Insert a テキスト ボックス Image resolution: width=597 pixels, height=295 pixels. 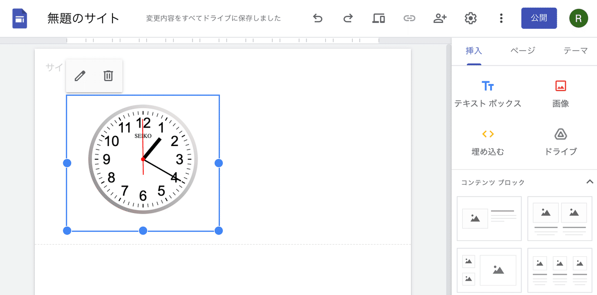tap(488, 94)
